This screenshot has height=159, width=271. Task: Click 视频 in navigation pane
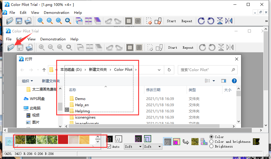click(33, 115)
